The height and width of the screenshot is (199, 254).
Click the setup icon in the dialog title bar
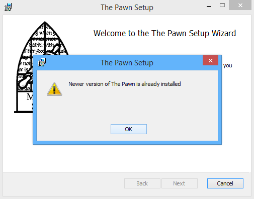[x=42, y=62]
